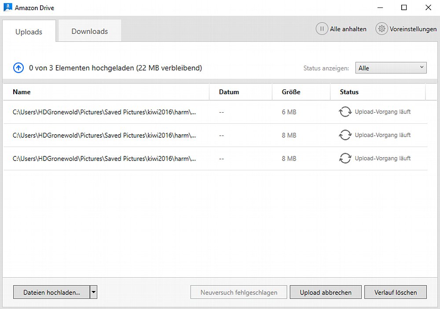Click the 'Status anzeigen:' label
The height and width of the screenshot is (309, 440).
(x=326, y=68)
